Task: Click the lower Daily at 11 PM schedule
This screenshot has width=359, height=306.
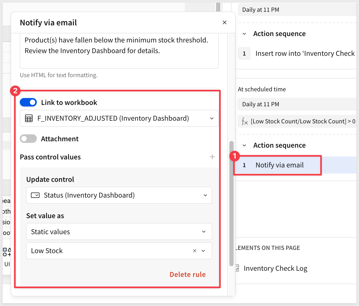Action: [296, 104]
